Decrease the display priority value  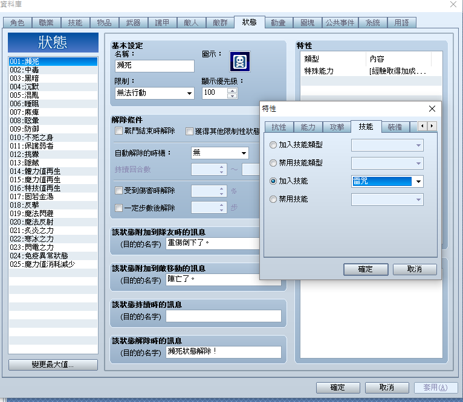[232, 96]
